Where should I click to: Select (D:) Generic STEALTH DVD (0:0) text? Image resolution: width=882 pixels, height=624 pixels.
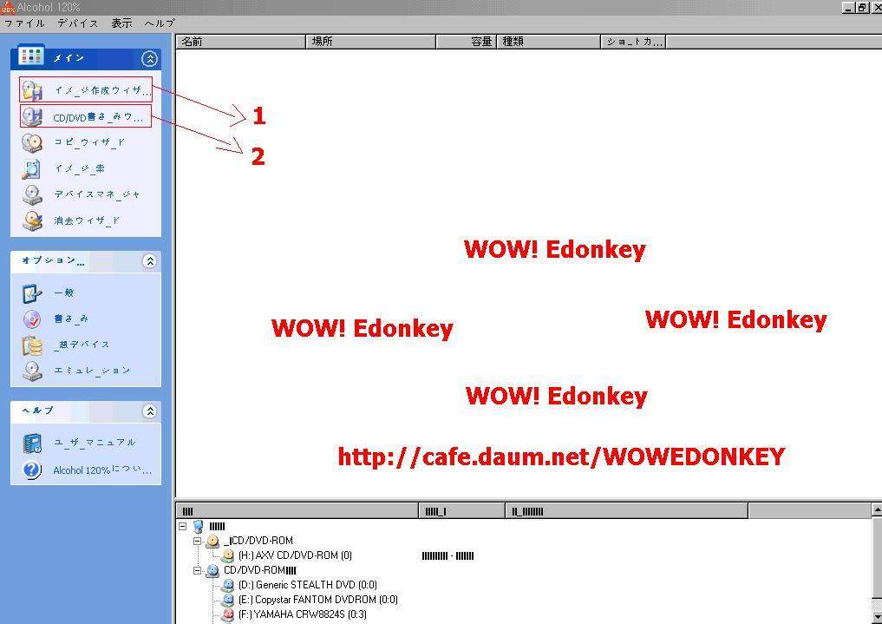[307, 585]
